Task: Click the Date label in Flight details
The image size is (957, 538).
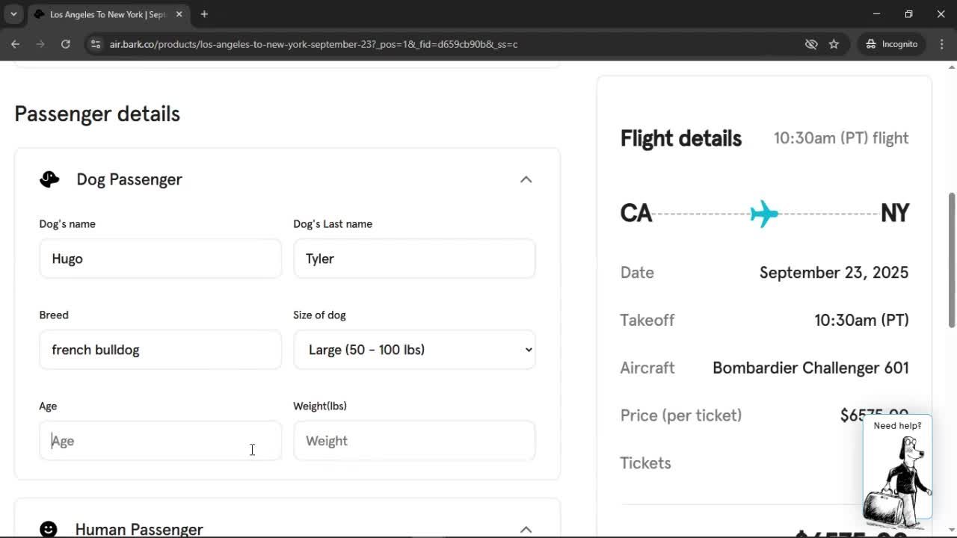Action: point(637,272)
